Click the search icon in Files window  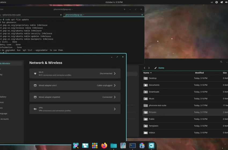[221, 62]
